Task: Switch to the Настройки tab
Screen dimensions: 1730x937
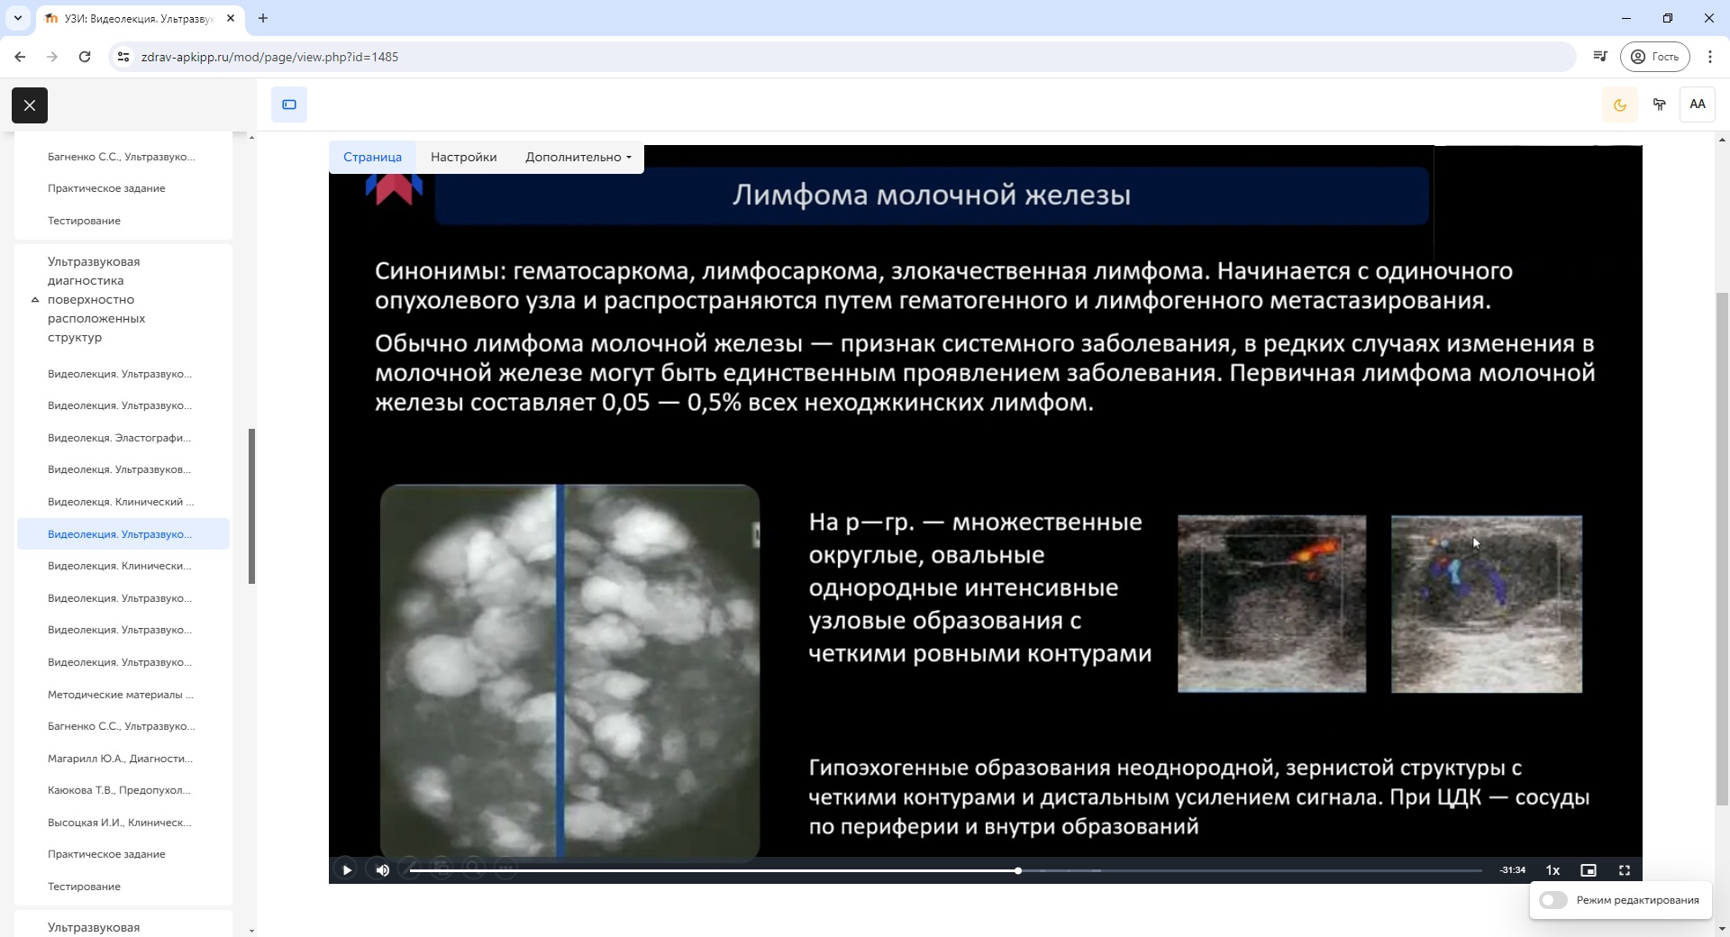Action: (x=463, y=157)
